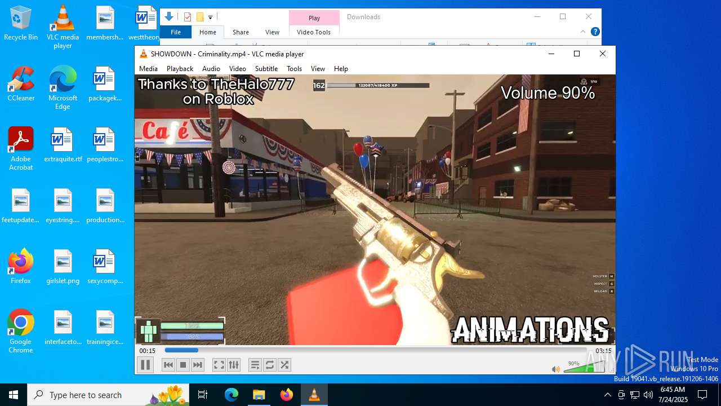Seek on the VLC progress bar

tap(376, 351)
